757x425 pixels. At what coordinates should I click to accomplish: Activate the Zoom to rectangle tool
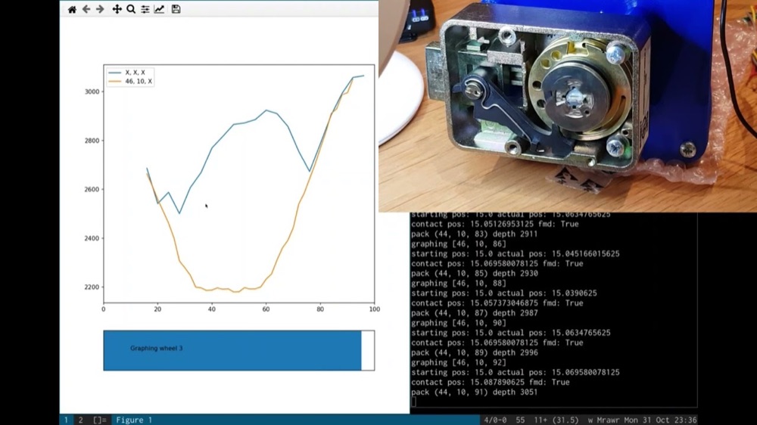[x=131, y=9]
